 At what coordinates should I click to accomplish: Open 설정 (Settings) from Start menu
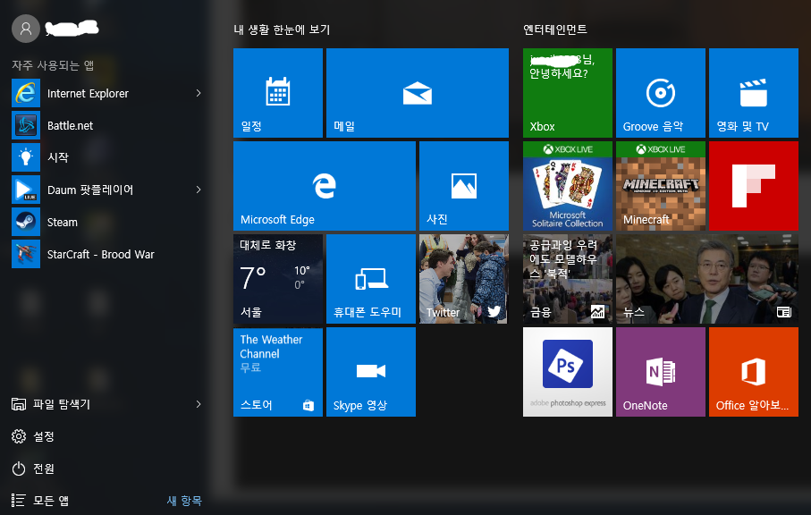(44, 437)
